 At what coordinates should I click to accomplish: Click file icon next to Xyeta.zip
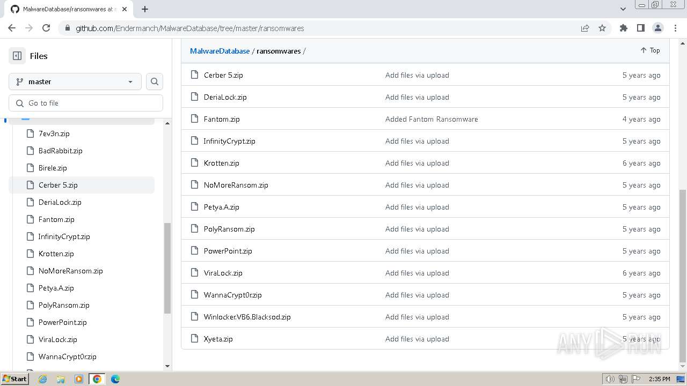pyautogui.click(x=195, y=339)
